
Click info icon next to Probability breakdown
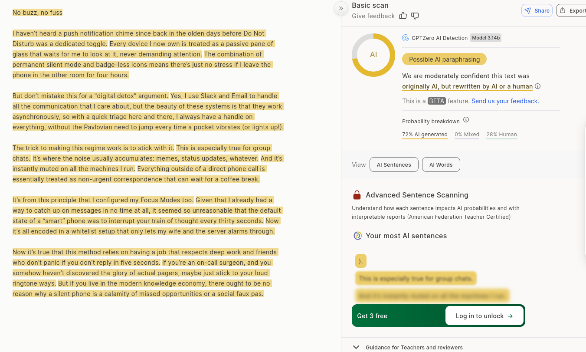[x=466, y=120]
